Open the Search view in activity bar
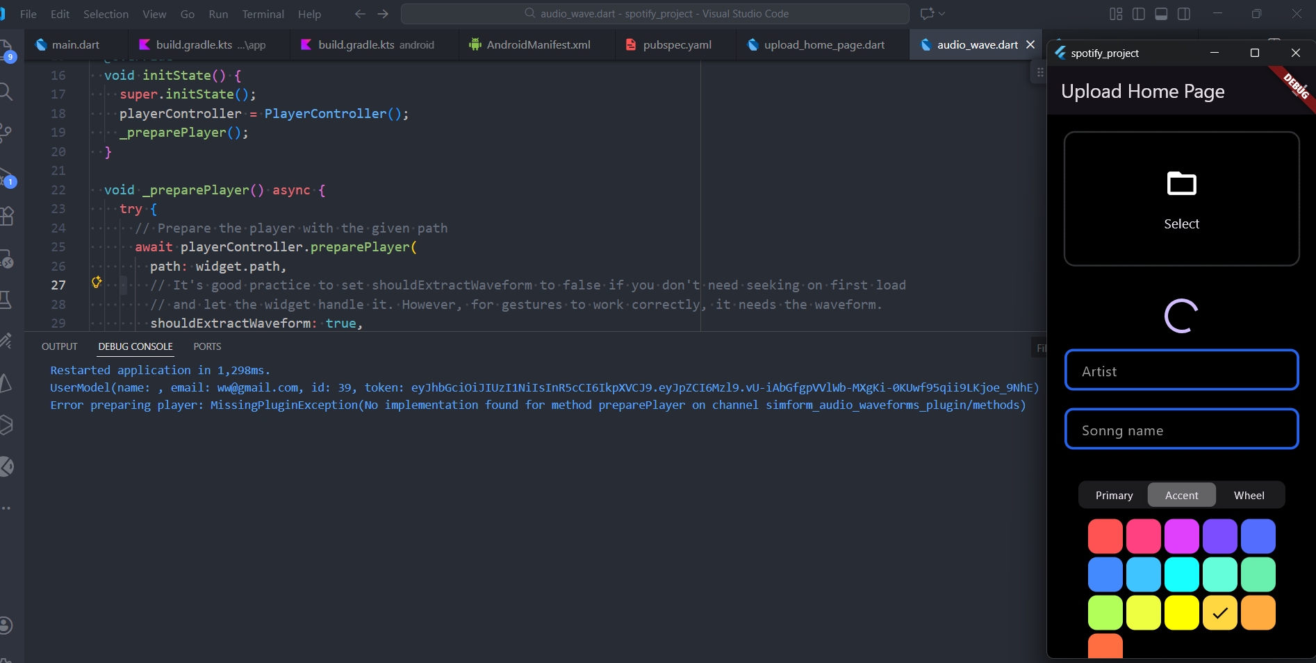Viewport: 1316px width, 663px height. coord(6,91)
